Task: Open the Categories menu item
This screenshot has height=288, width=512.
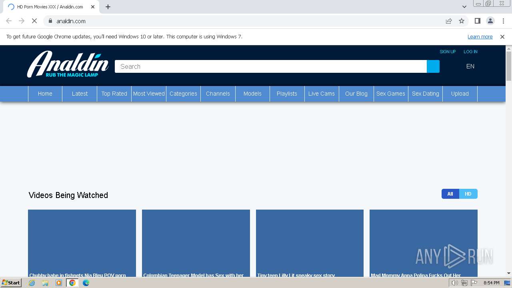Action: click(x=183, y=94)
